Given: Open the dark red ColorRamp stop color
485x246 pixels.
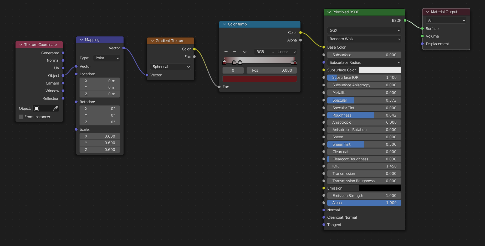Looking at the screenshot, I should (x=260, y=78).
